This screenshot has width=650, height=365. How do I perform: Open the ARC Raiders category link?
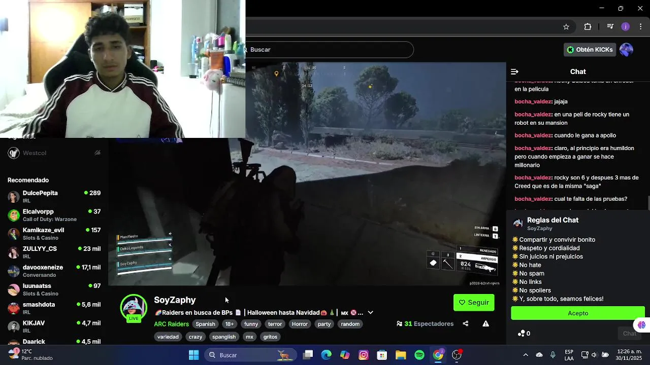[171, 324]
